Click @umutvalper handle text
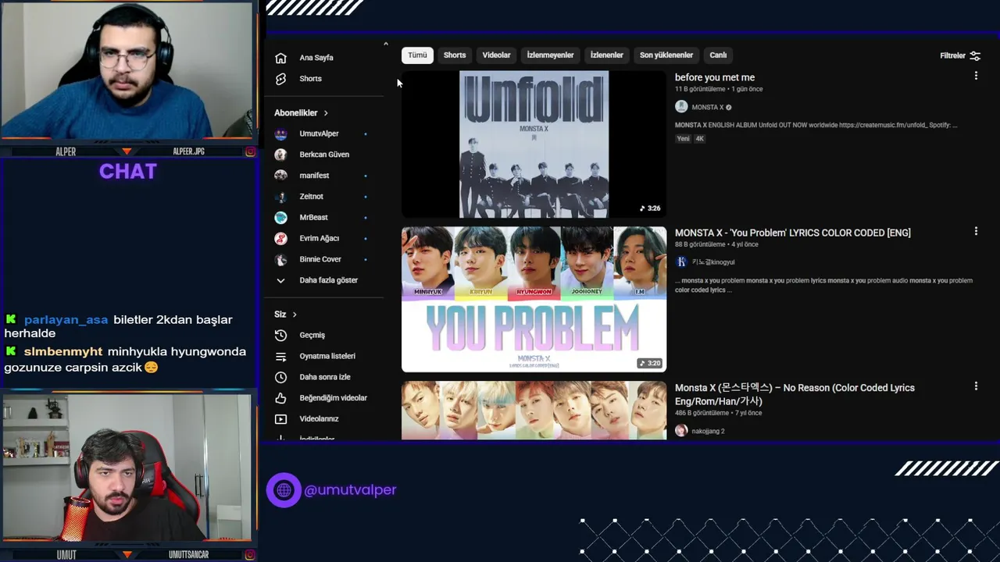 tap(350, 490)
